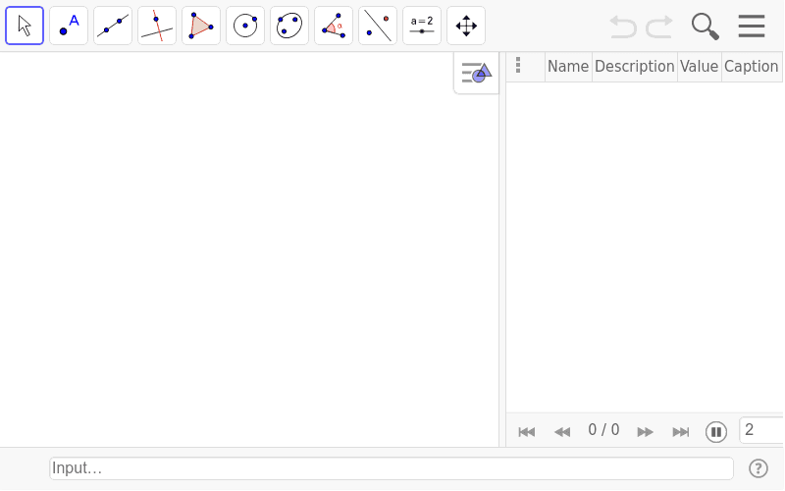The image size is (785, 491).
Task: Click the 0 / 0 step counter
Action: [x=603, y=430]
